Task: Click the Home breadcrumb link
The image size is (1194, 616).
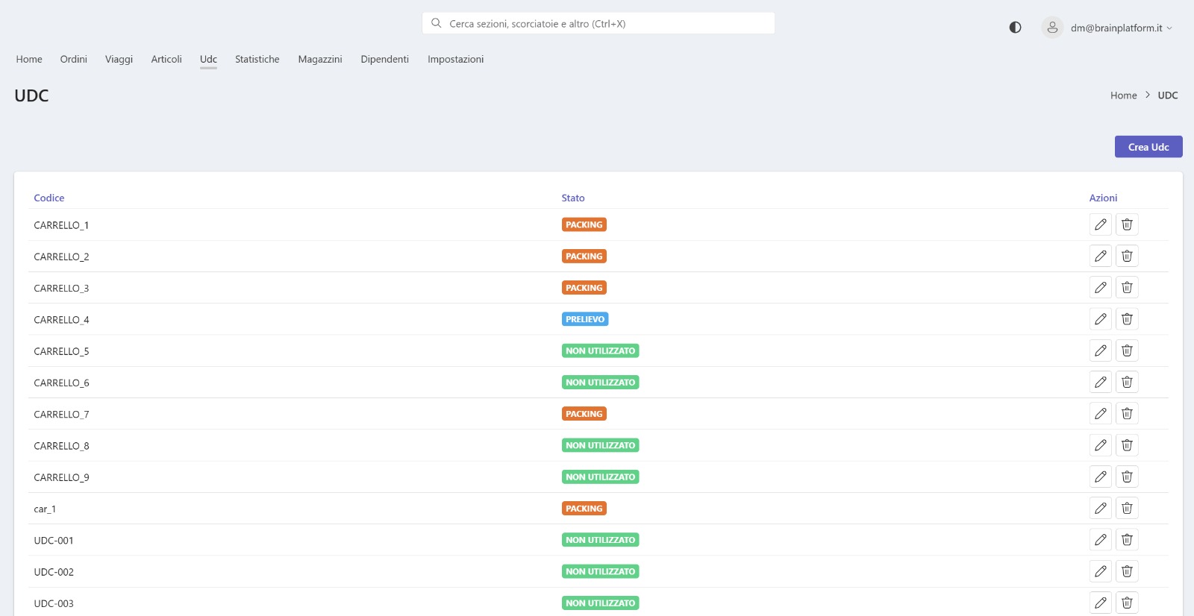Action: (x=1123, y=95)
